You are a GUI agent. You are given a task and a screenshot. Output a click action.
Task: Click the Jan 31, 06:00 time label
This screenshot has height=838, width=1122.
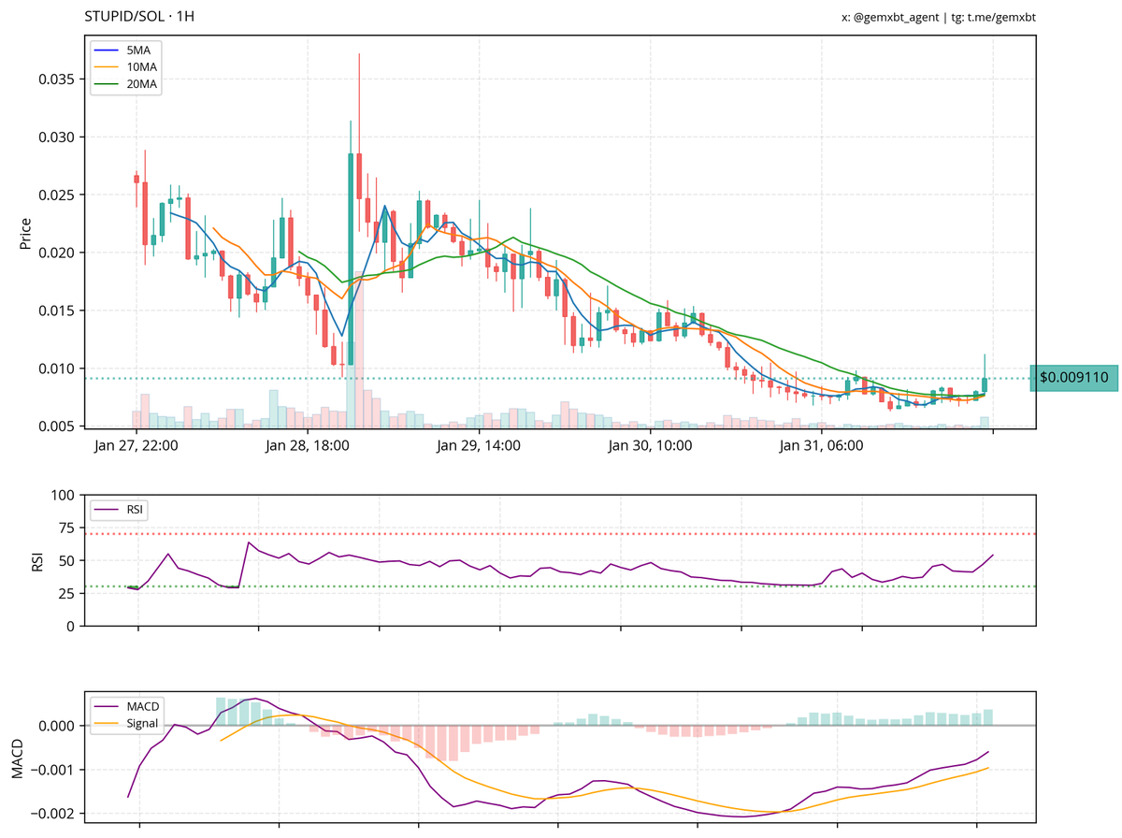pyautogui.click(x=821, y=446)
